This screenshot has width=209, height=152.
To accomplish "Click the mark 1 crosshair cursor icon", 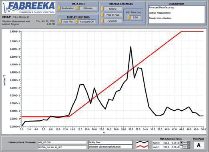I will (x=185, y=147).
